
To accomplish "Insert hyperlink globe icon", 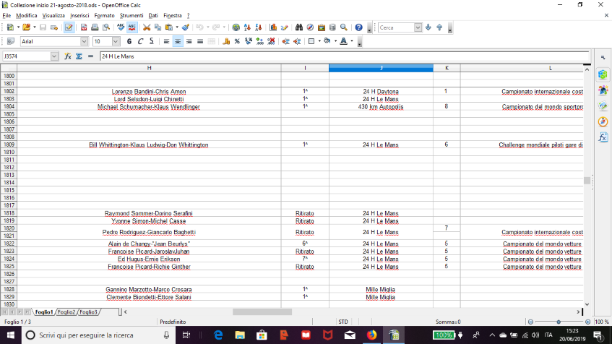I will click(x=236, y=27).
